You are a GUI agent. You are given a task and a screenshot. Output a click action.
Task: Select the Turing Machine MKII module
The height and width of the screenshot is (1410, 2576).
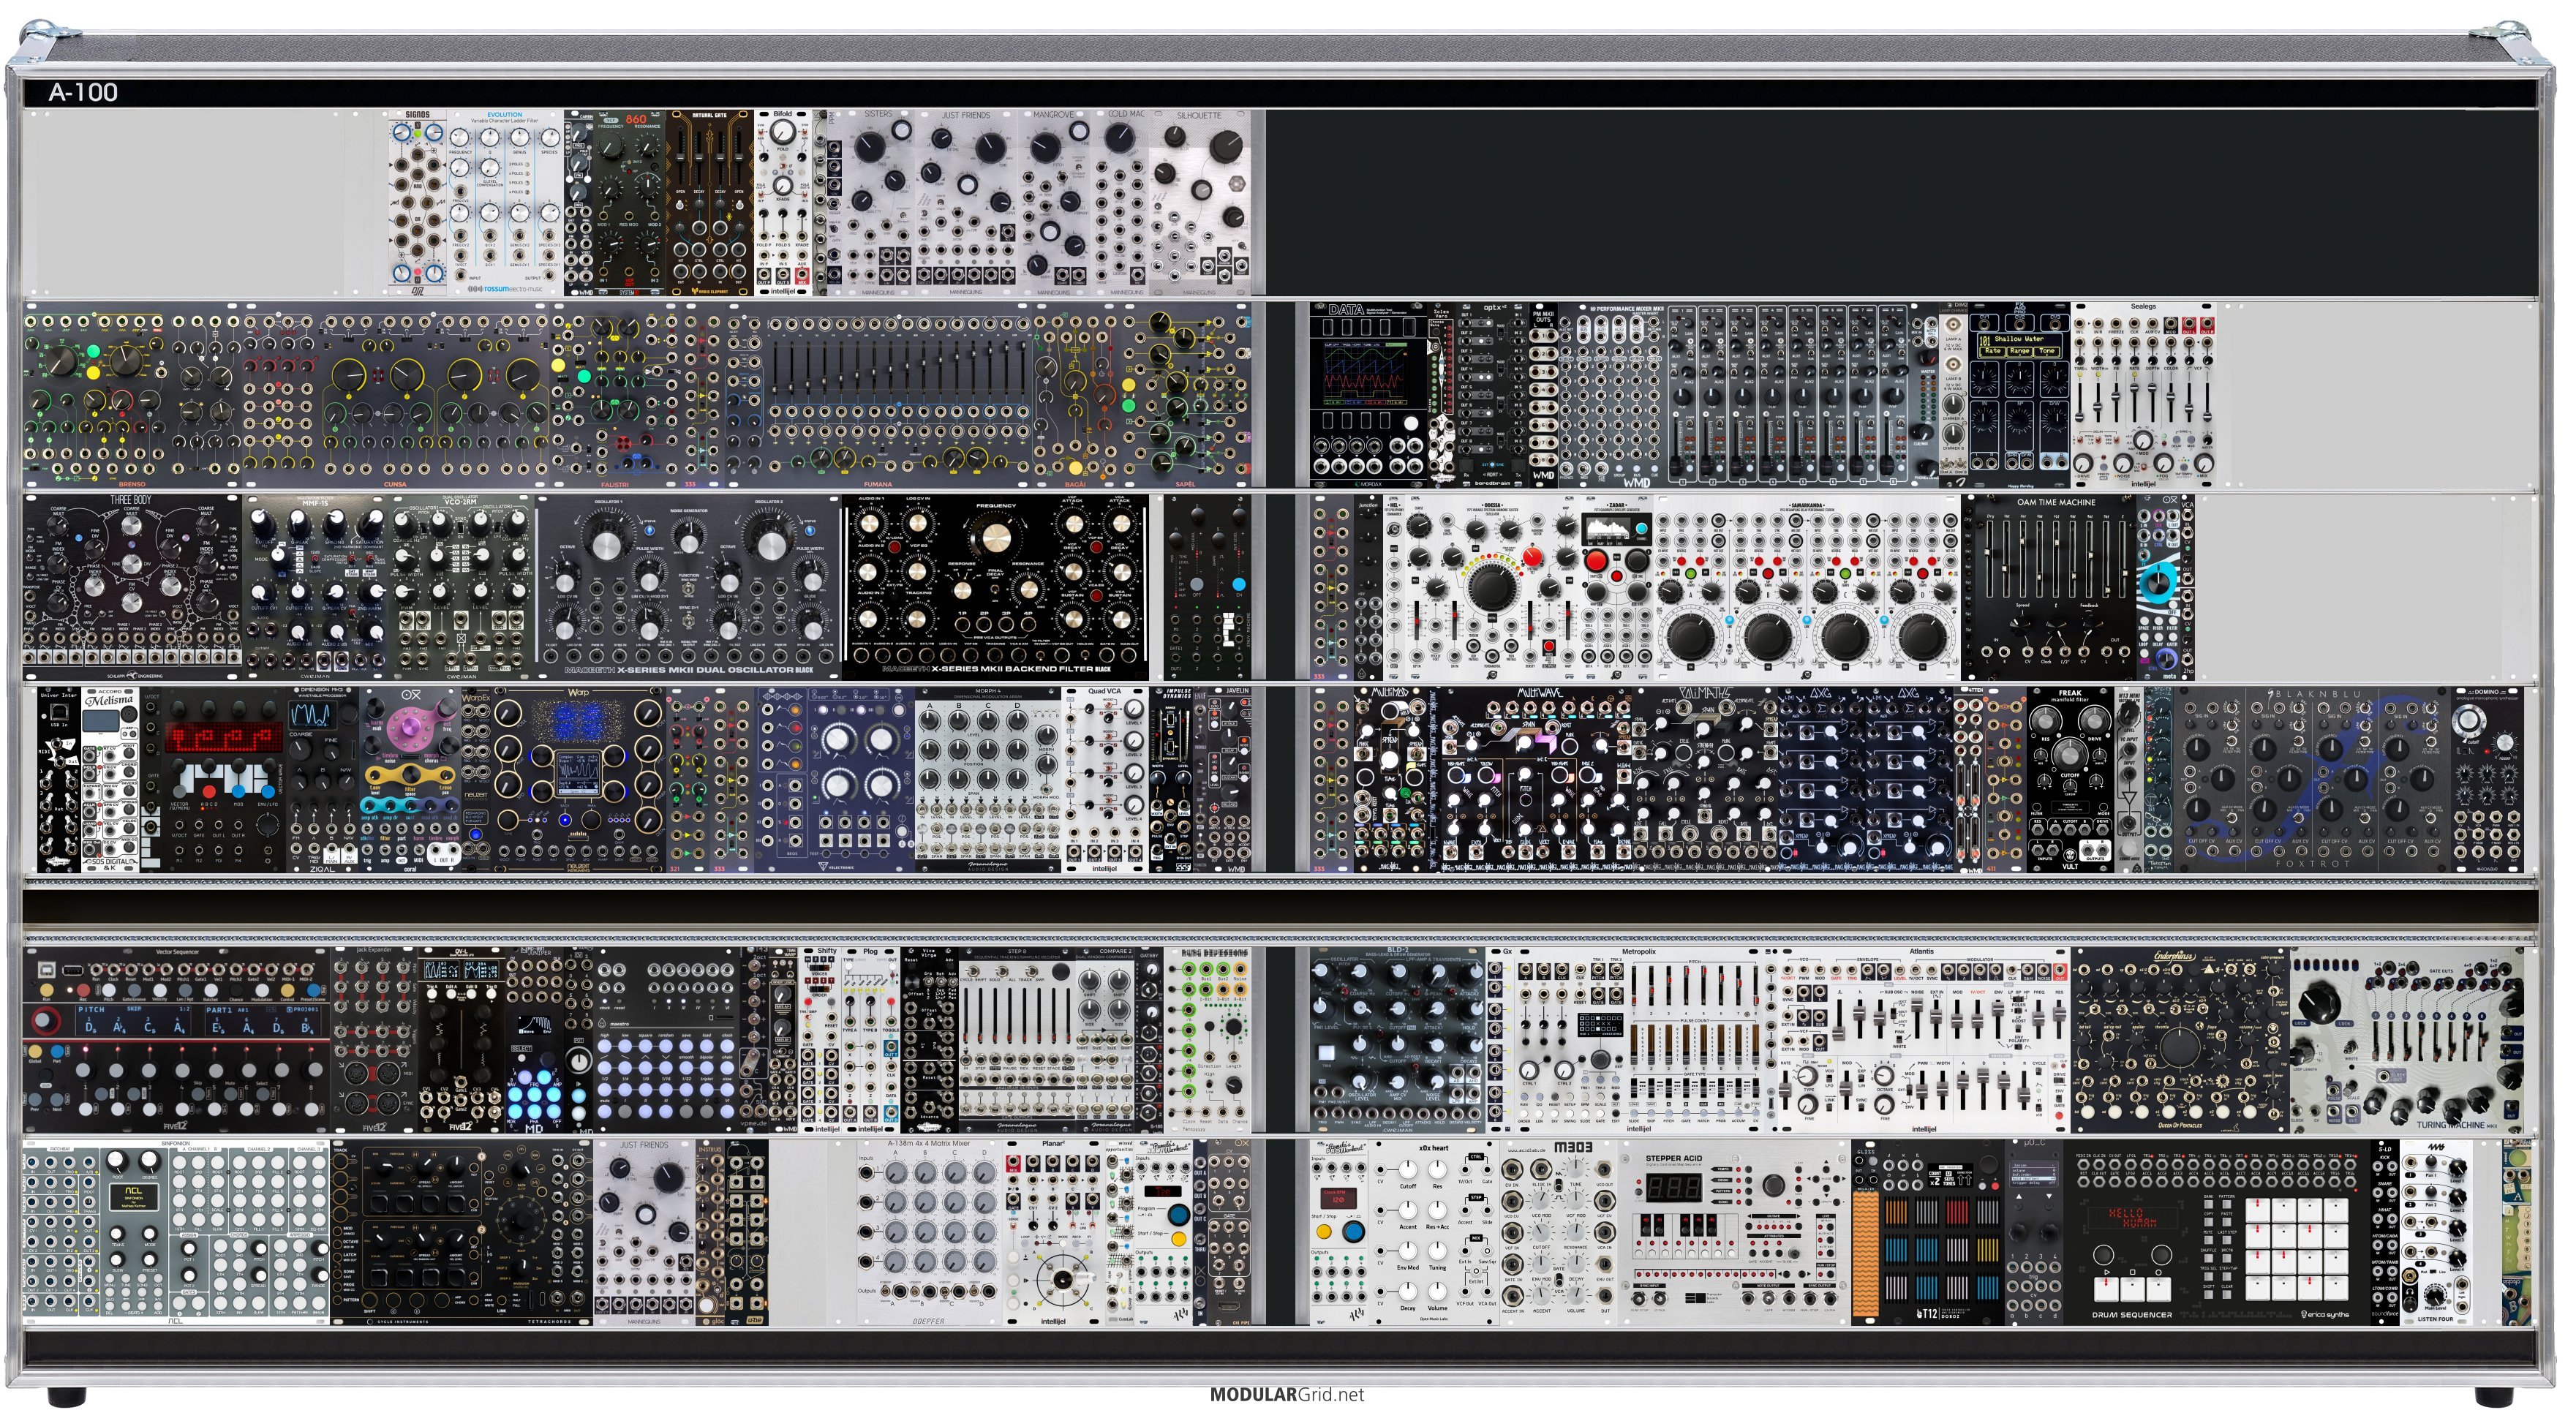point(2406,1040)
